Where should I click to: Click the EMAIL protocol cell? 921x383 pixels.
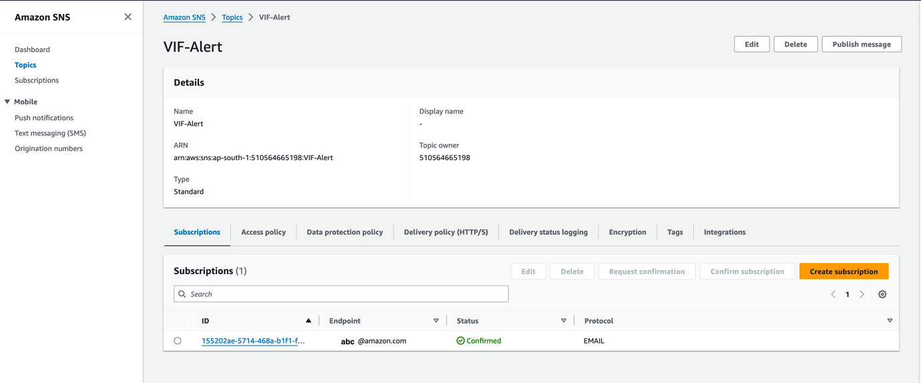594,341
